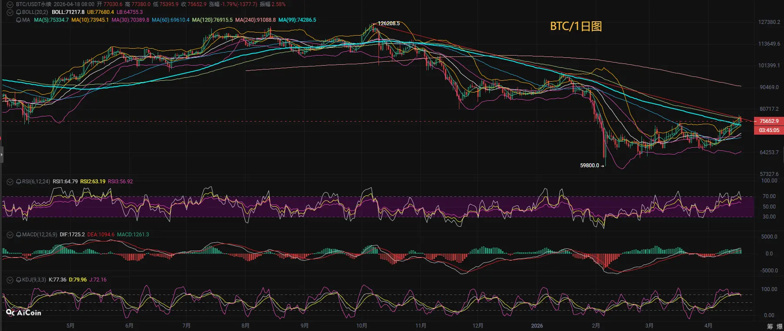This screenshot has width=784, height=331.
Task: Set alert bell for BOLL indicator
Action: click(x=19, y=12)
